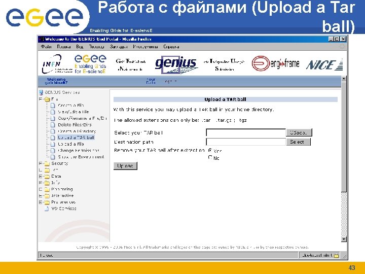Click the Select button for destination path

click(298, 142)
